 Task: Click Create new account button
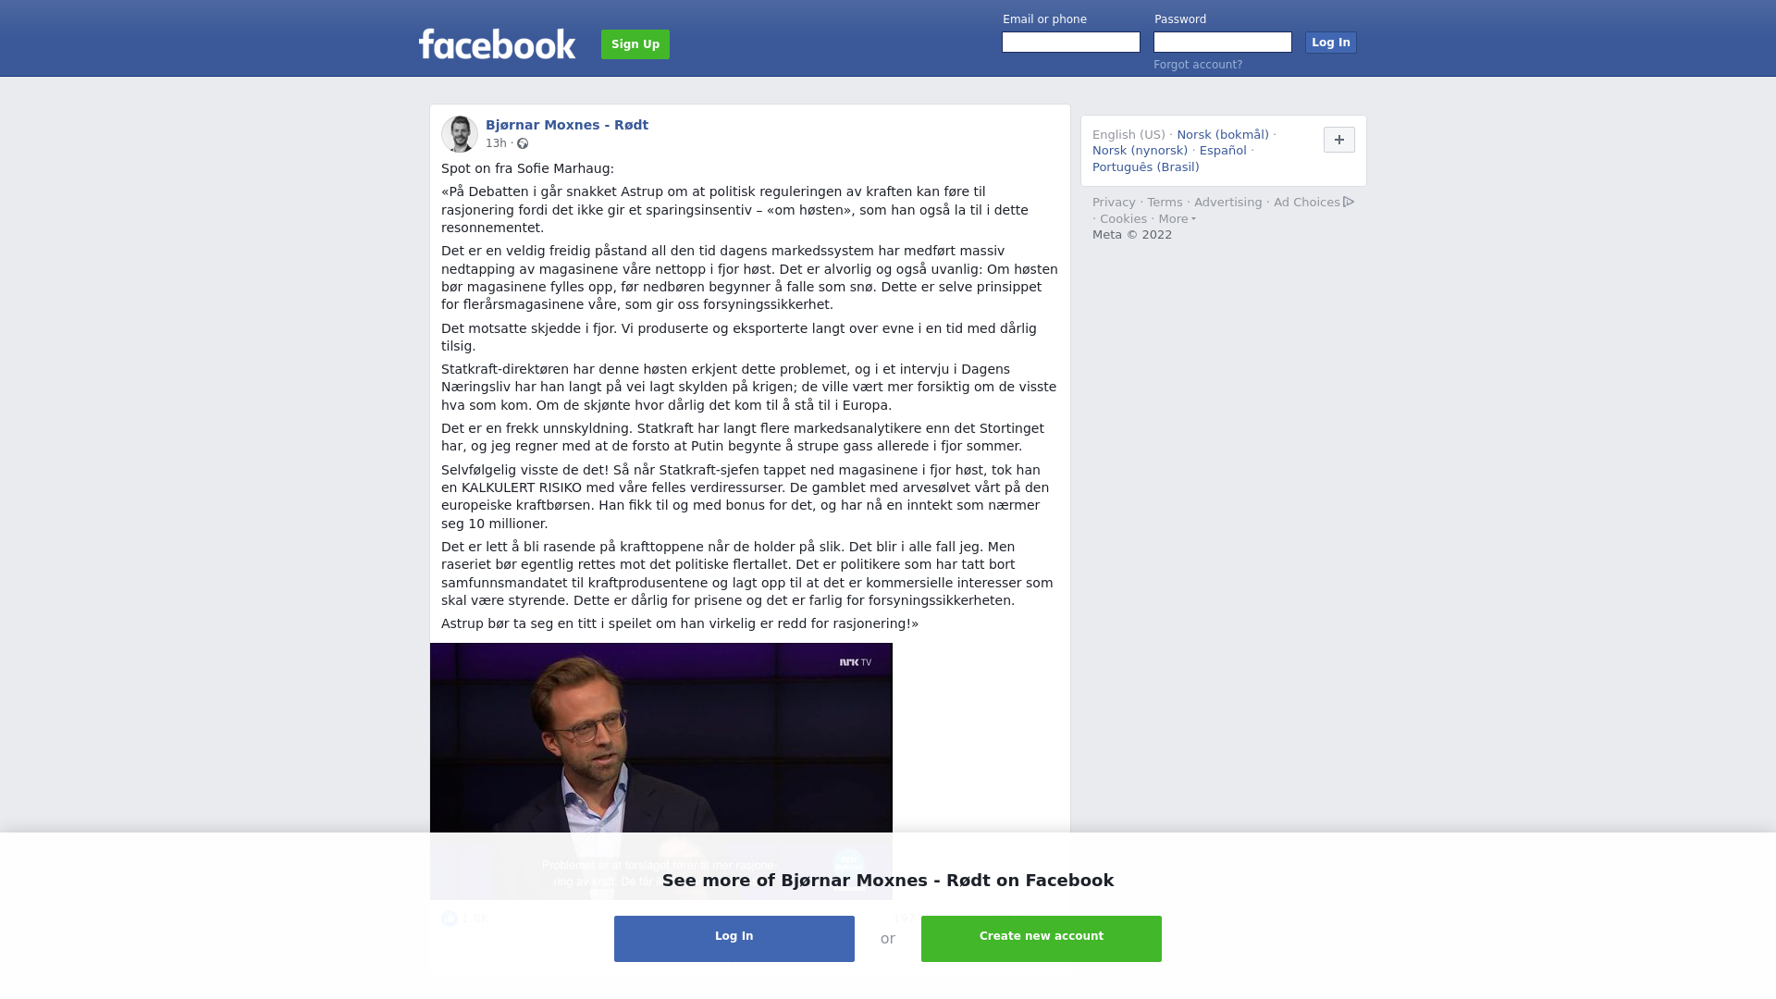click(1042, 939)
